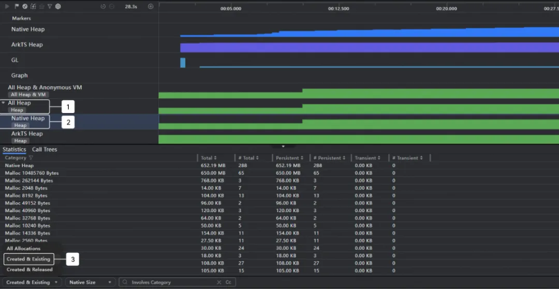
Task: Click the play/start recording icon
Action: [x=7, y=6]
